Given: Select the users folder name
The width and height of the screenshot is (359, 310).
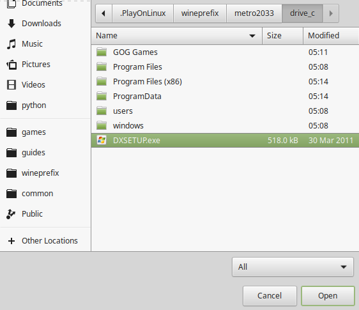Looking at the screenshot, I should 123,111.
